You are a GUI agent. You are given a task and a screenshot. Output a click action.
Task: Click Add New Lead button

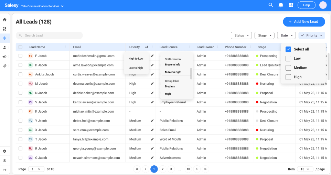click(x=304, y=22)
